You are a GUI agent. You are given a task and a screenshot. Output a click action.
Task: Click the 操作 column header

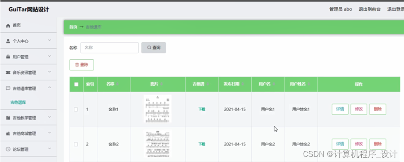359,84
